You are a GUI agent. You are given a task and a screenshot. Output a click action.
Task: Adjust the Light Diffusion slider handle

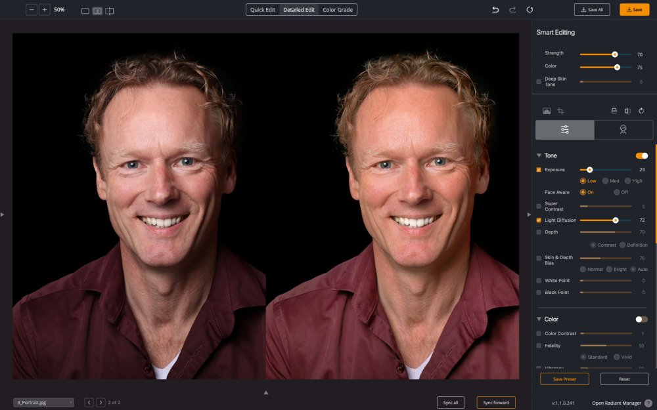(616, 220)
